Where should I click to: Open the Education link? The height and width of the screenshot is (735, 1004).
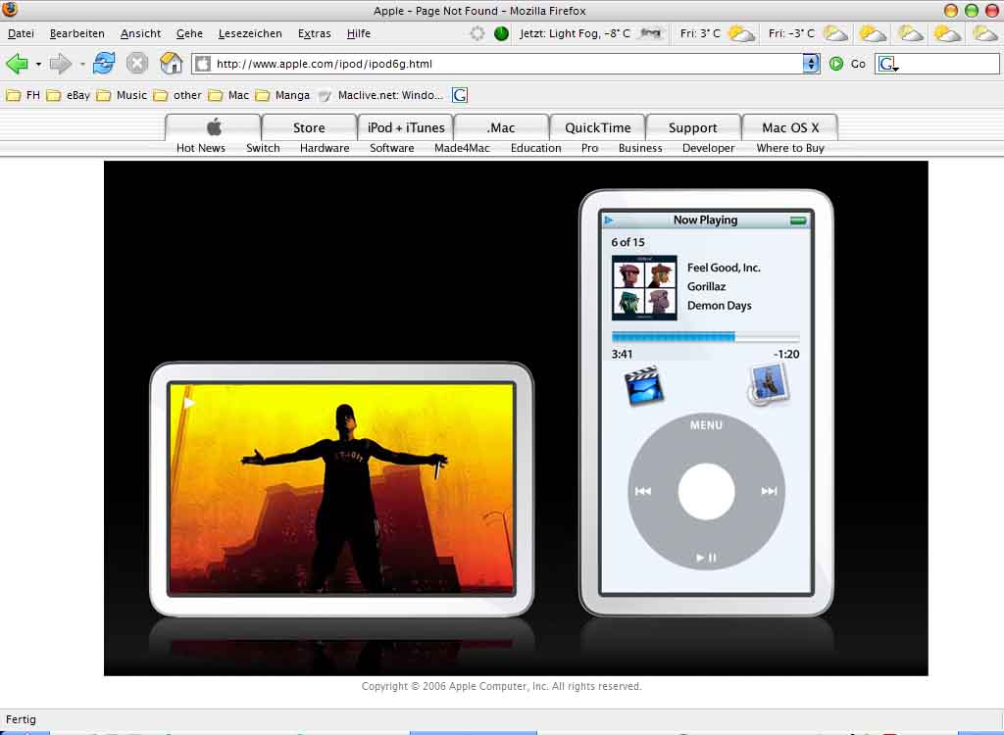(536, 148)
